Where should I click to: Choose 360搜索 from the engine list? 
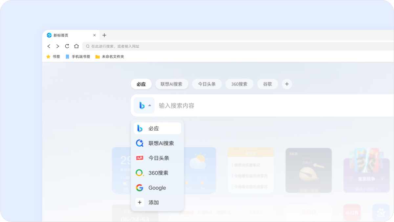[x=157, y=173]
